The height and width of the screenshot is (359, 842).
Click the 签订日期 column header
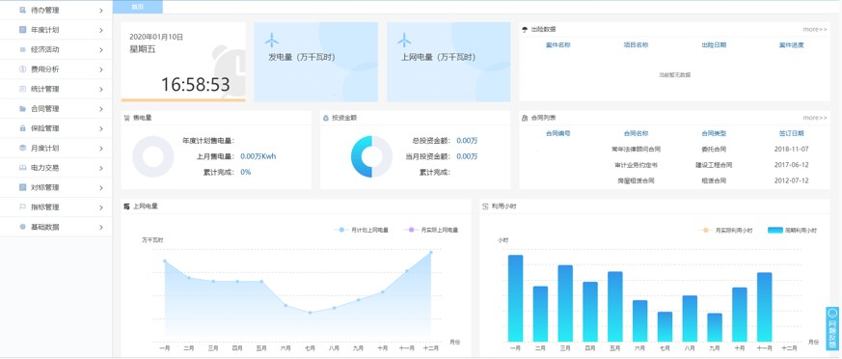792,133
